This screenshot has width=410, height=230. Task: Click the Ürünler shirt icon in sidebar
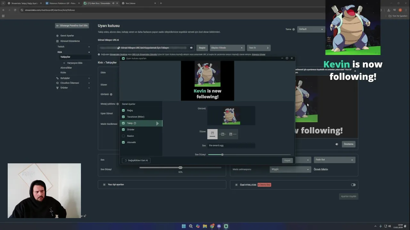pos(57,88)
